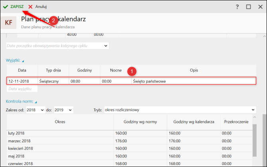Click the norm table's scroll-up arrow
This screenshot has height=167, width=267.
point(255,117)
